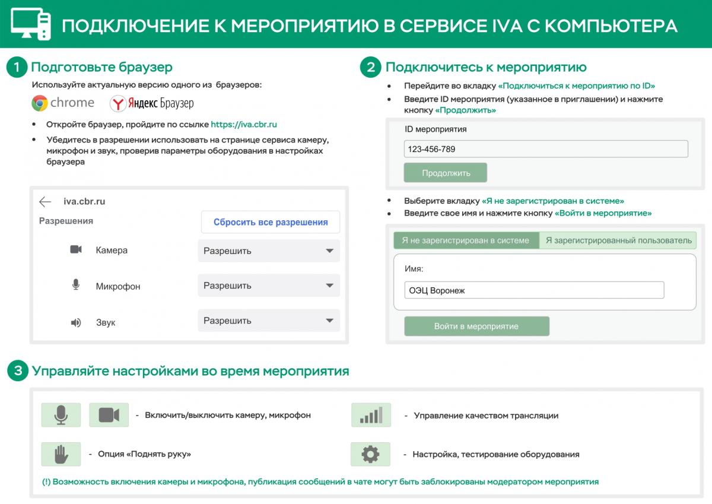Open the equipment settings gear icon

(x=370, y=454)
